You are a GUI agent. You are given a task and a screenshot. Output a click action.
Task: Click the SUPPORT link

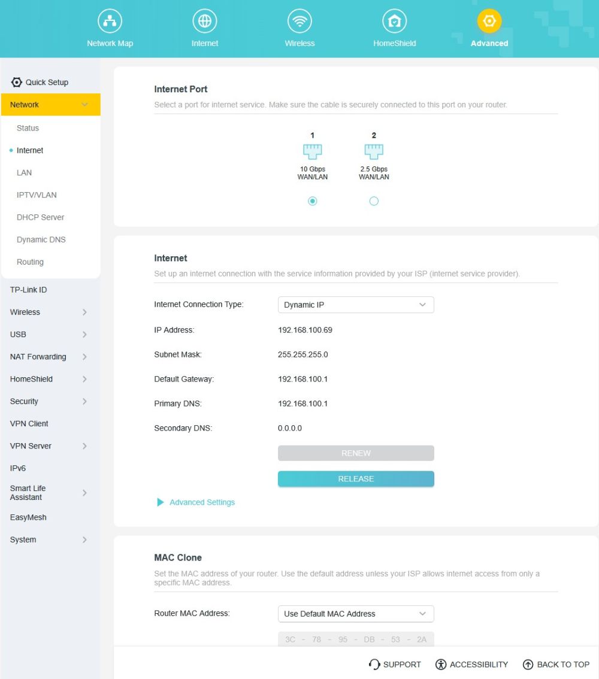tap(395, 665)
